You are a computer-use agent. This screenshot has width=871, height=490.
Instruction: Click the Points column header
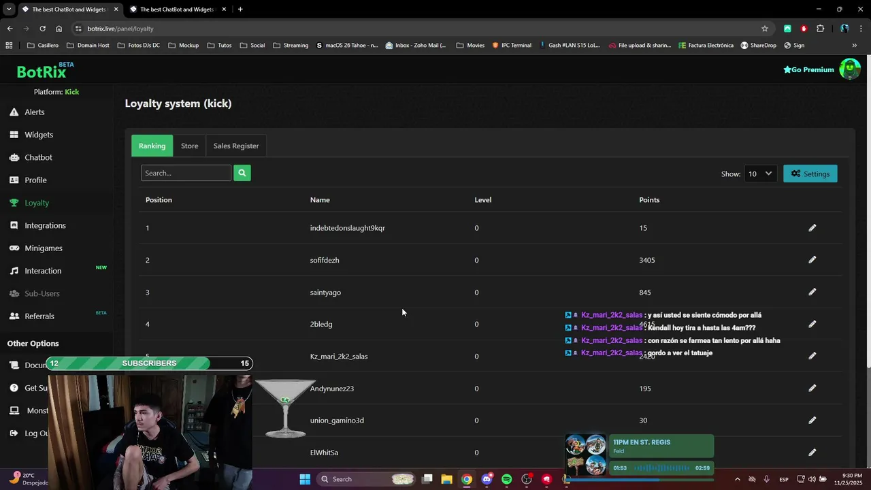coord(649,200)
